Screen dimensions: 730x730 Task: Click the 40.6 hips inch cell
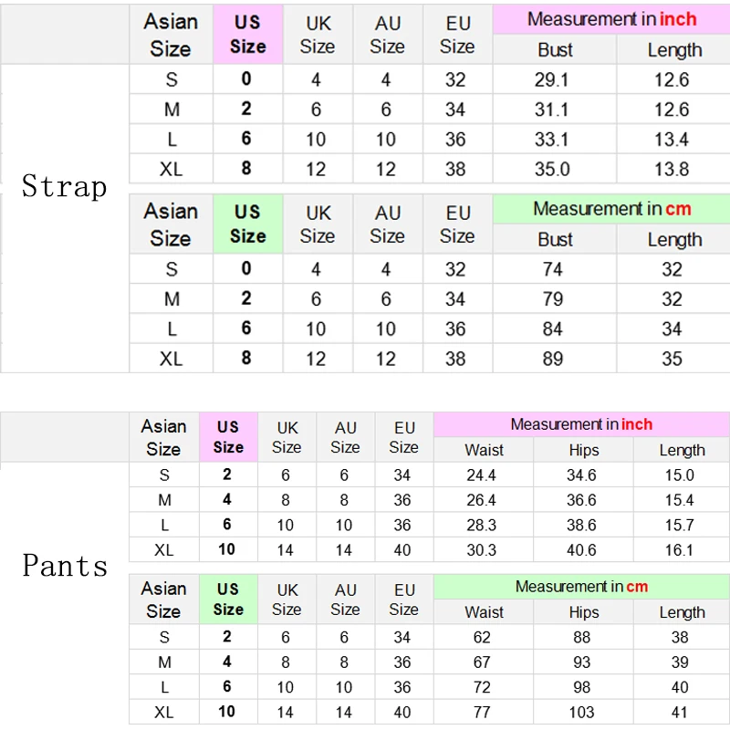[x=581, y=550]
